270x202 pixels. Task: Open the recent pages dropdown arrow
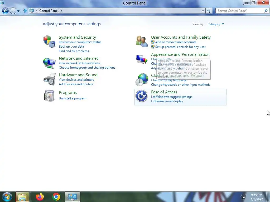18,11
